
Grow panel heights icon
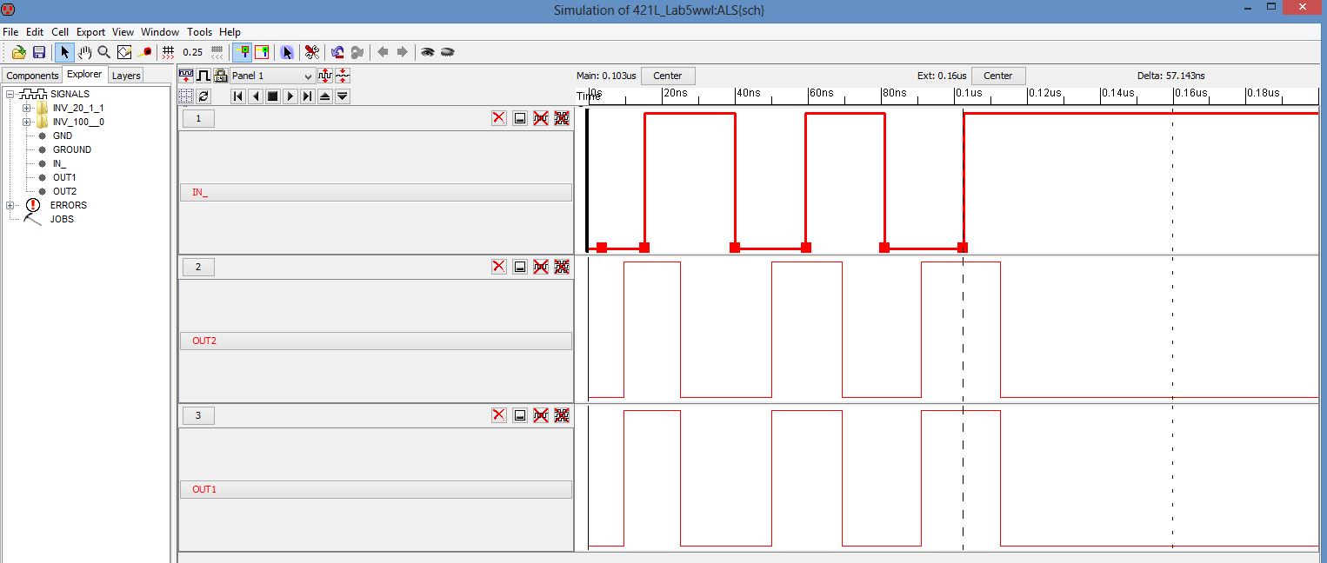point(325,76)
